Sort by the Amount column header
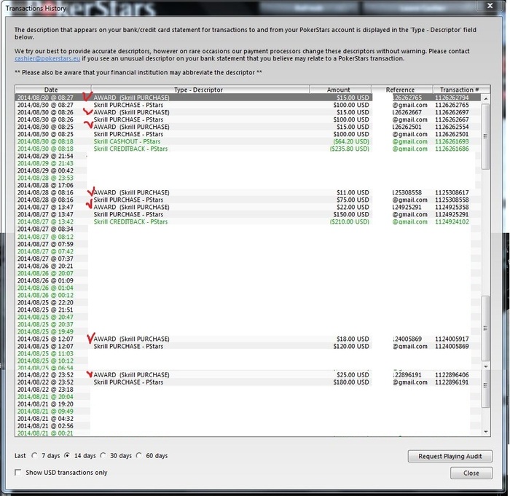Viewport: 510px width, 496px height. pyautogui.click(x=340, y=90)
